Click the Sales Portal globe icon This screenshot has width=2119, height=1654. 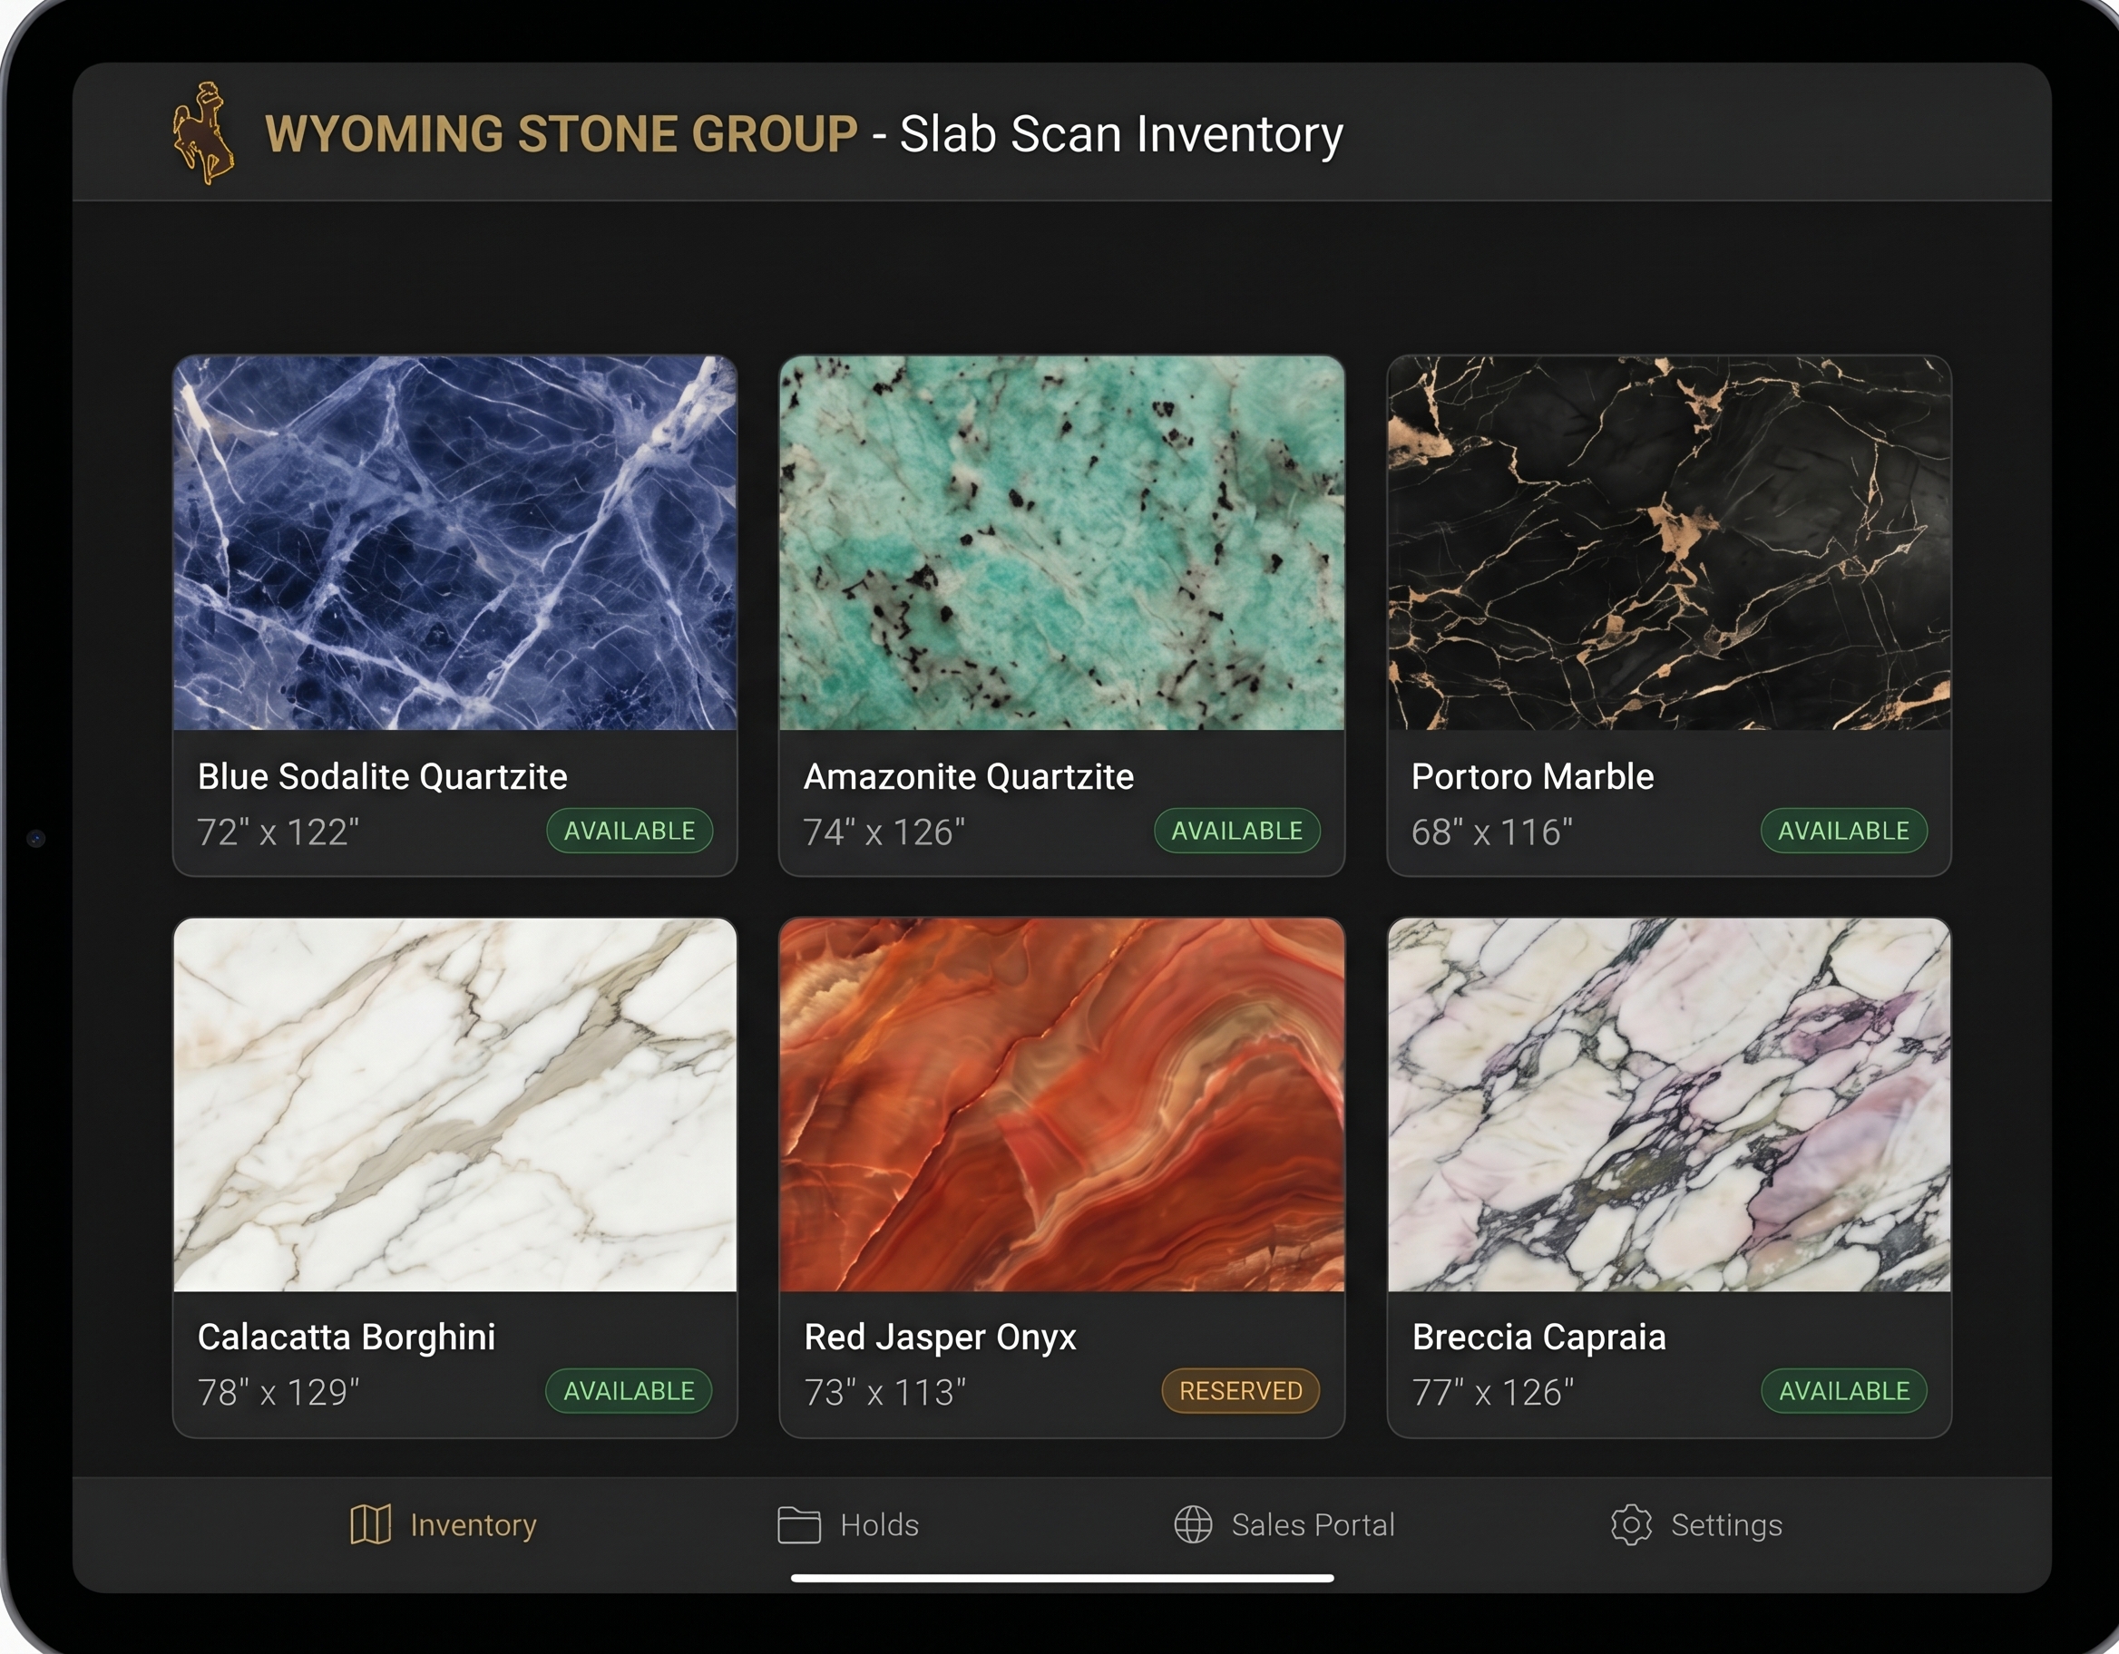1193,1524
